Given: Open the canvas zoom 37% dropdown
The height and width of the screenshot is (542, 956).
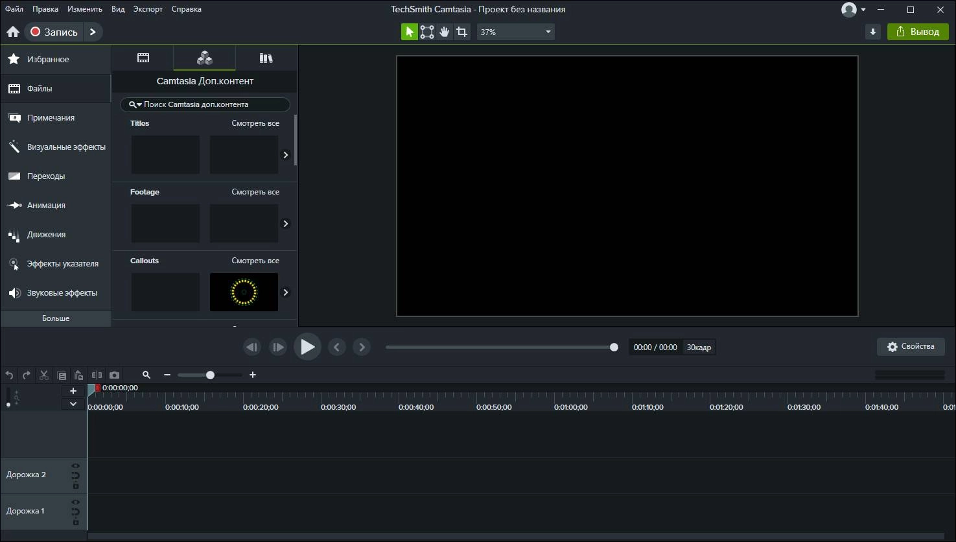Looking at the screenshot, I should point(516,32).
